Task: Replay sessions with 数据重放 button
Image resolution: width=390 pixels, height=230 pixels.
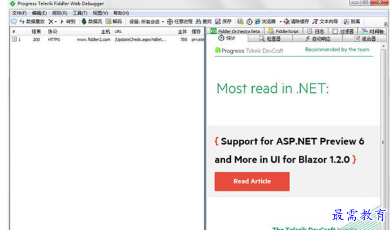Action: click(32, 22)
